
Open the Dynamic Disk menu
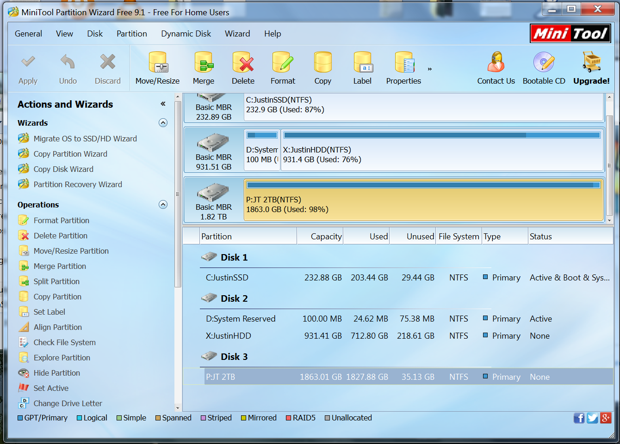(186, 34)
